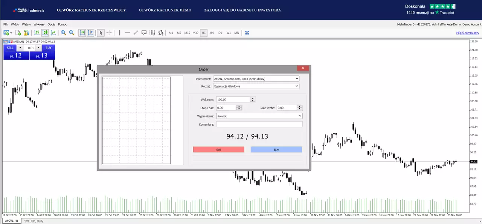Click the Admirals logo

(x=29, y=10)
